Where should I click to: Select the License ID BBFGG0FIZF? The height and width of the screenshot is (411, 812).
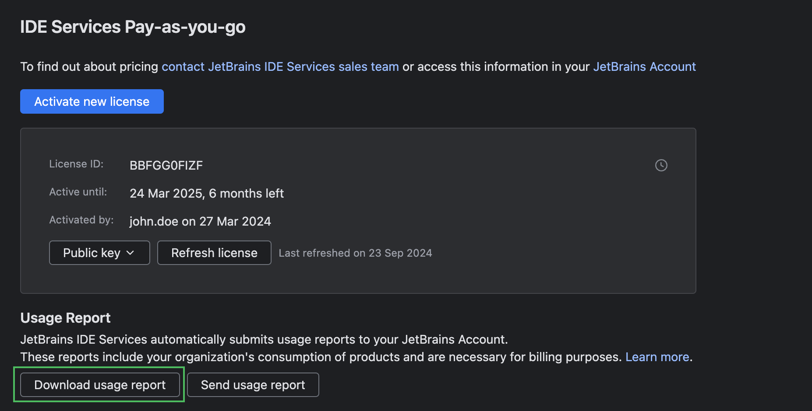(166, 165)
